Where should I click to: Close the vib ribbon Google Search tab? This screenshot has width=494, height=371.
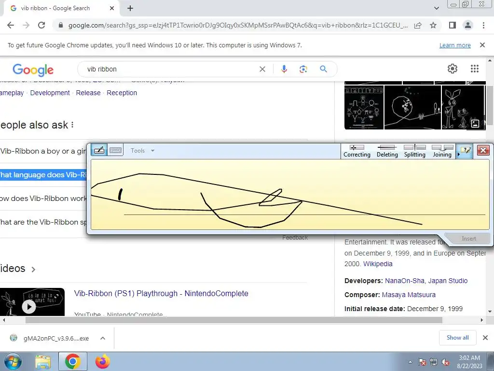pyautogui.click(x=112, y=8)
